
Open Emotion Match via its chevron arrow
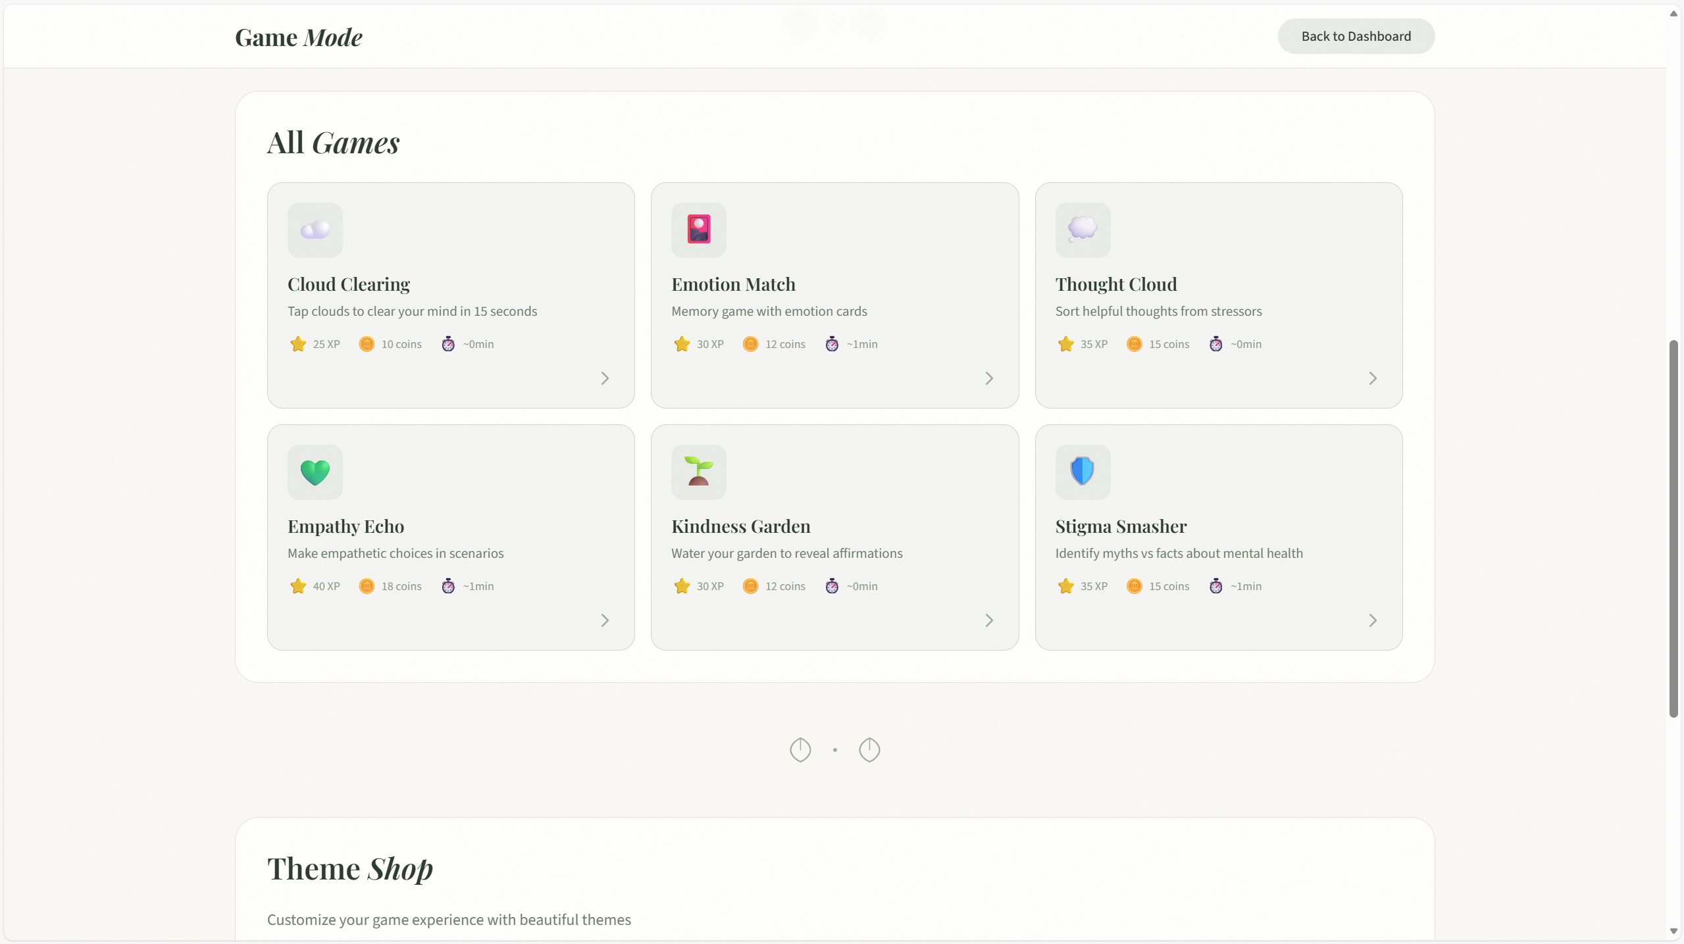(988, 378)
